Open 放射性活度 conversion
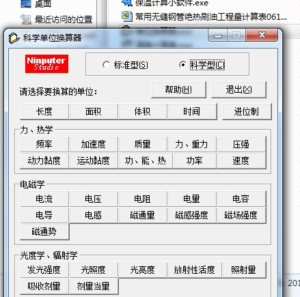The height and width of the screenshot is (297, 300). [195, 270]
